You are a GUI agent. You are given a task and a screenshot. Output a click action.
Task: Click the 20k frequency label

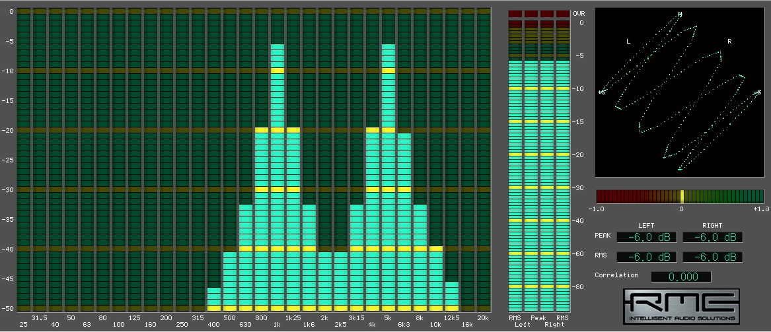click(484, 317)
